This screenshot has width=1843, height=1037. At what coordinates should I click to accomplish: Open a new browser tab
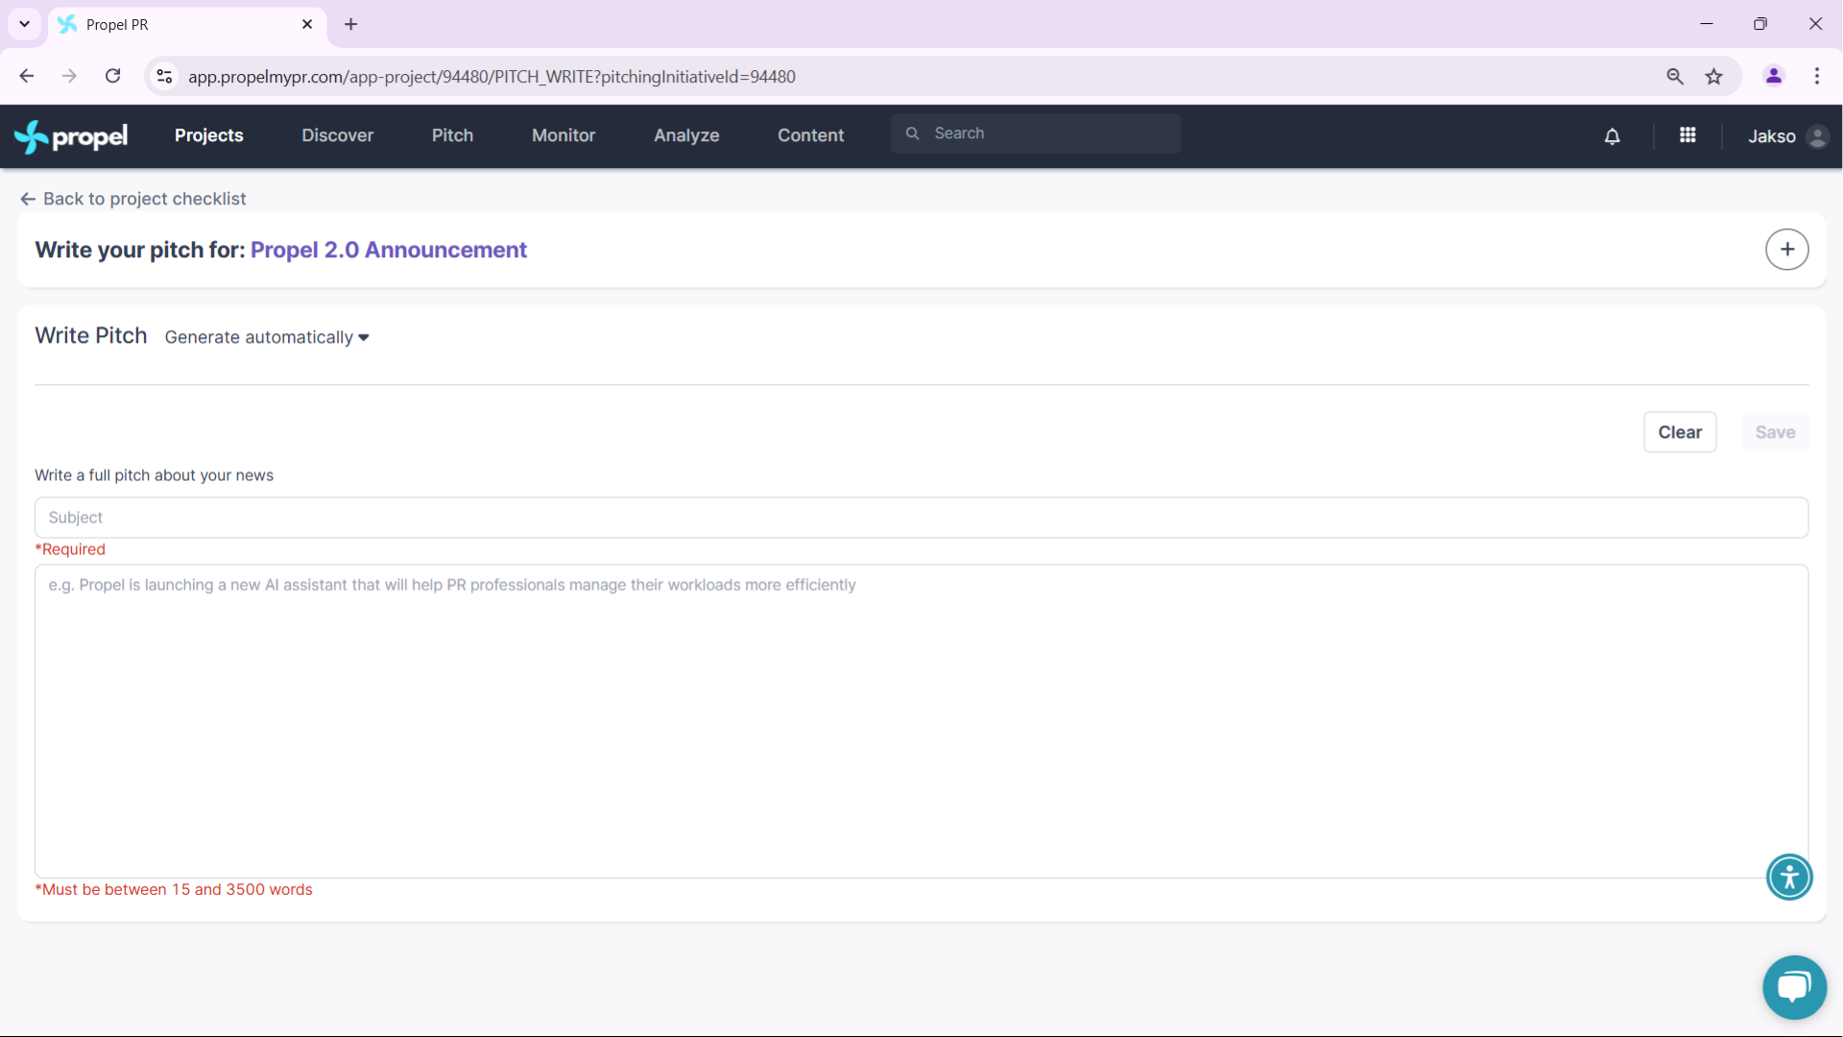[x=351, y=24]
